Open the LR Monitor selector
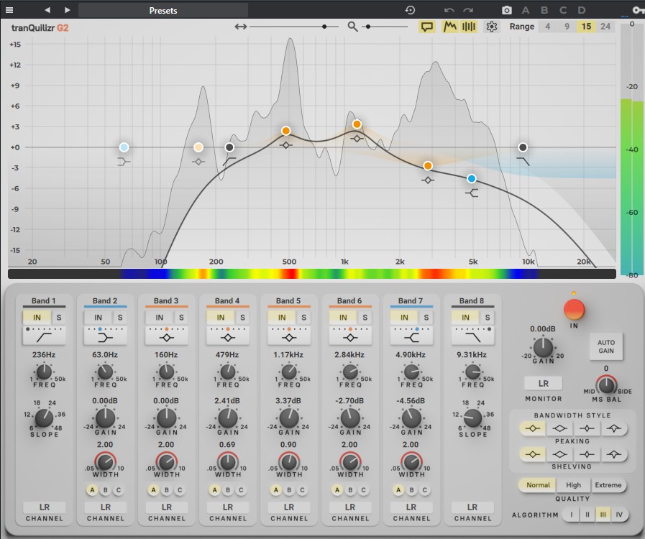This screenshot has width=645, height=539. (x=544, y=384)
